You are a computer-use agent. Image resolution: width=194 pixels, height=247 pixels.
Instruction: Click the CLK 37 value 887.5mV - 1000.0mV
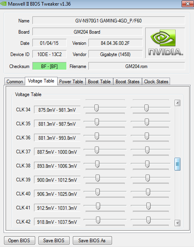(x=57, y=152)
